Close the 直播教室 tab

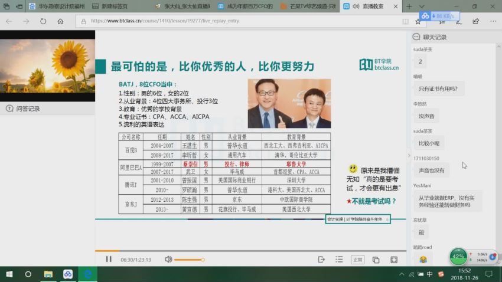[x=396, y=6]
